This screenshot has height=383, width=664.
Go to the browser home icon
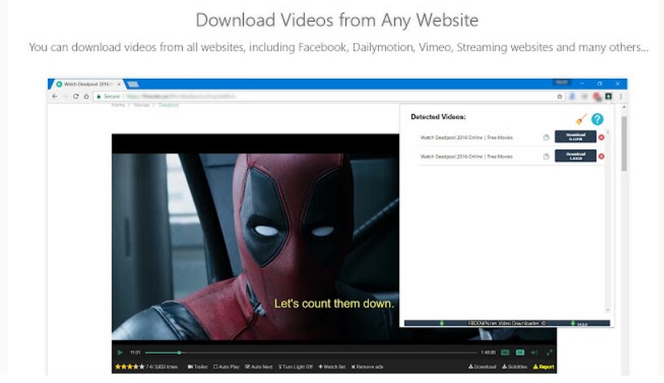(x=86, y=97)
